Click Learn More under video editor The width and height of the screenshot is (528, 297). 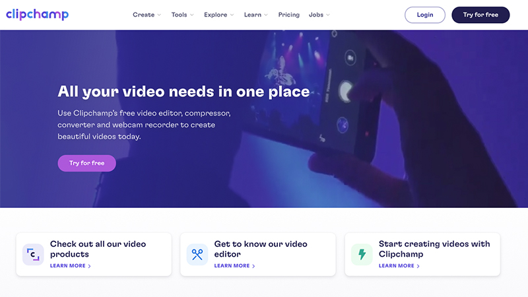coord(235,266)
